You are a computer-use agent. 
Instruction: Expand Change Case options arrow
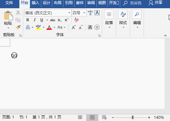pos(65,27)
